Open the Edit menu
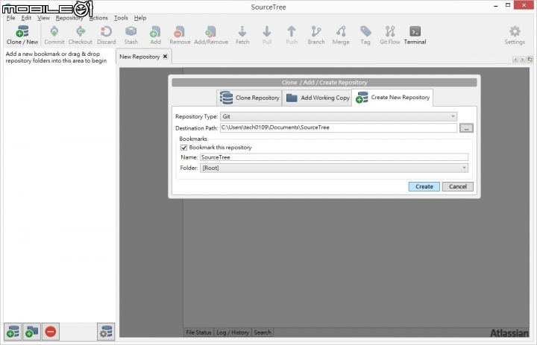 pyautogui.click(x=26, y=18)
